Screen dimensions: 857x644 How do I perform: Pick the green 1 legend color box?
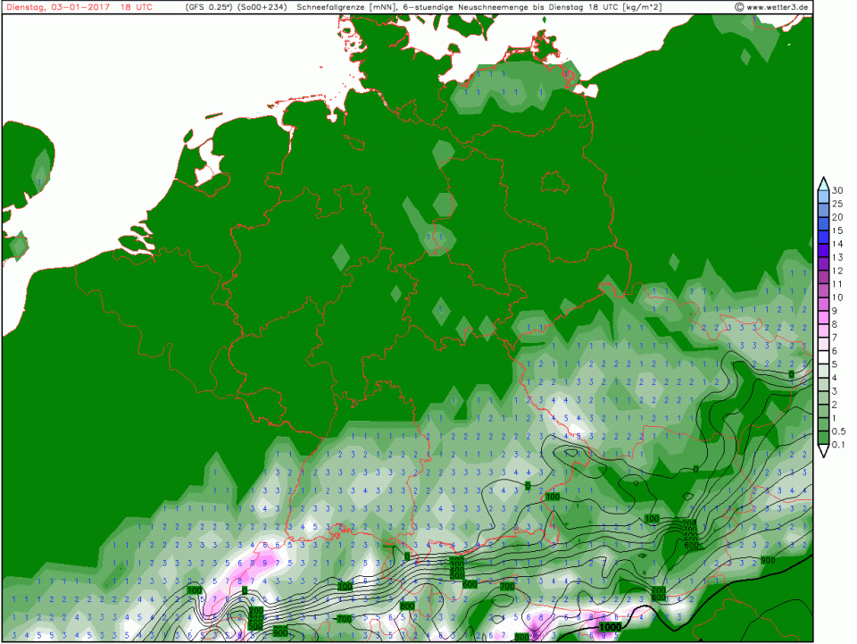pos(823,424)
